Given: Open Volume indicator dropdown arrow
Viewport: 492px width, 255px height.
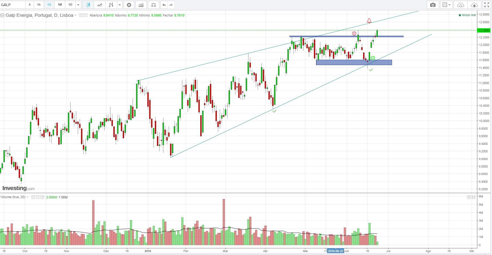Looking at the screenshot, I should coord(28,197).
